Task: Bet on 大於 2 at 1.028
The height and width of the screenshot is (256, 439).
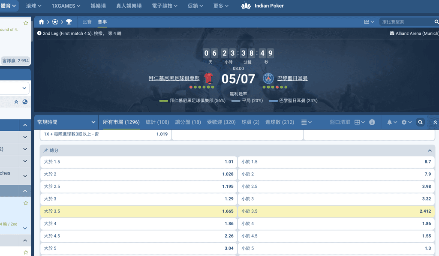Action: coord(138,174)
